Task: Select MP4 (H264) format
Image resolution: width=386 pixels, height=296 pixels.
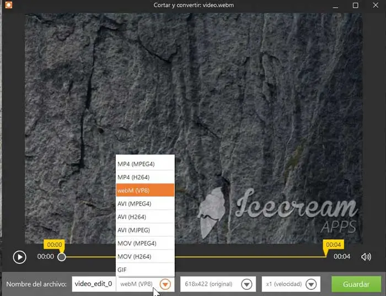Action: [145, 177]
